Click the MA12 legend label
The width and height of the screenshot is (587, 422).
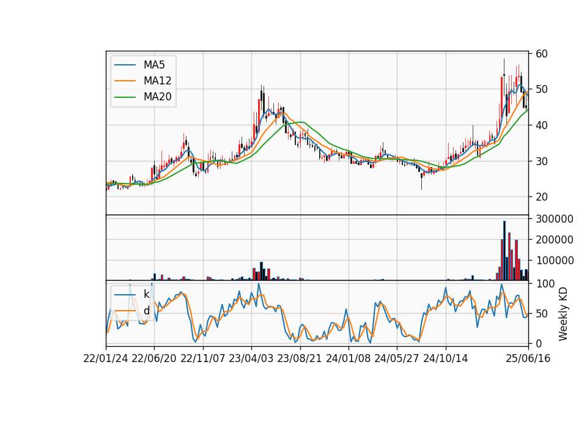pos(157,81)
